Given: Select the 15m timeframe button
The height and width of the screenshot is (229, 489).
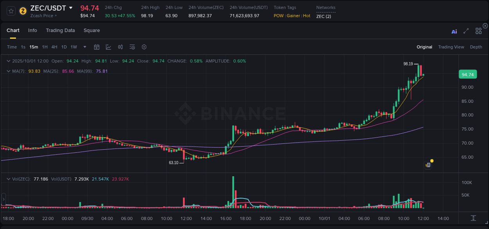Looking at the screenshot, I should 34,47.
